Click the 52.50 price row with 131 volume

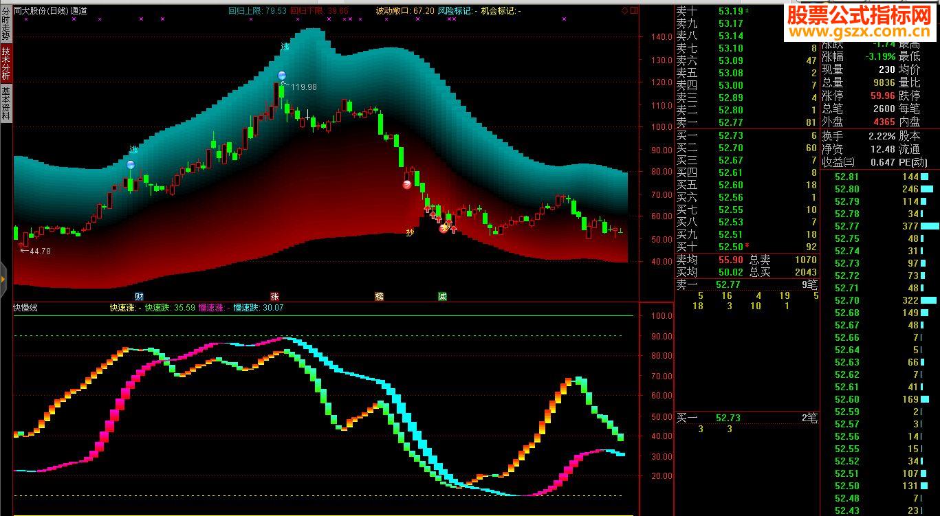[x=880, y=486]
